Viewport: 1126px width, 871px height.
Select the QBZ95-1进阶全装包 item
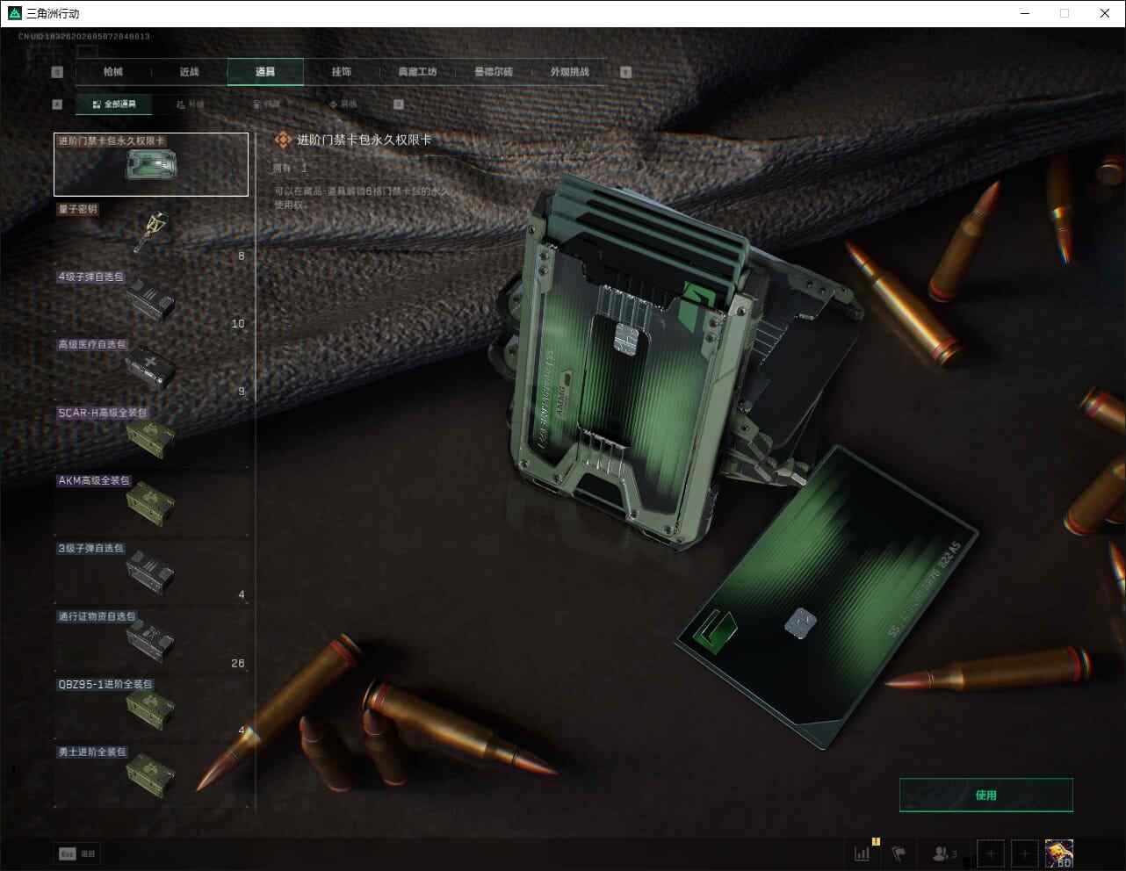151,708
